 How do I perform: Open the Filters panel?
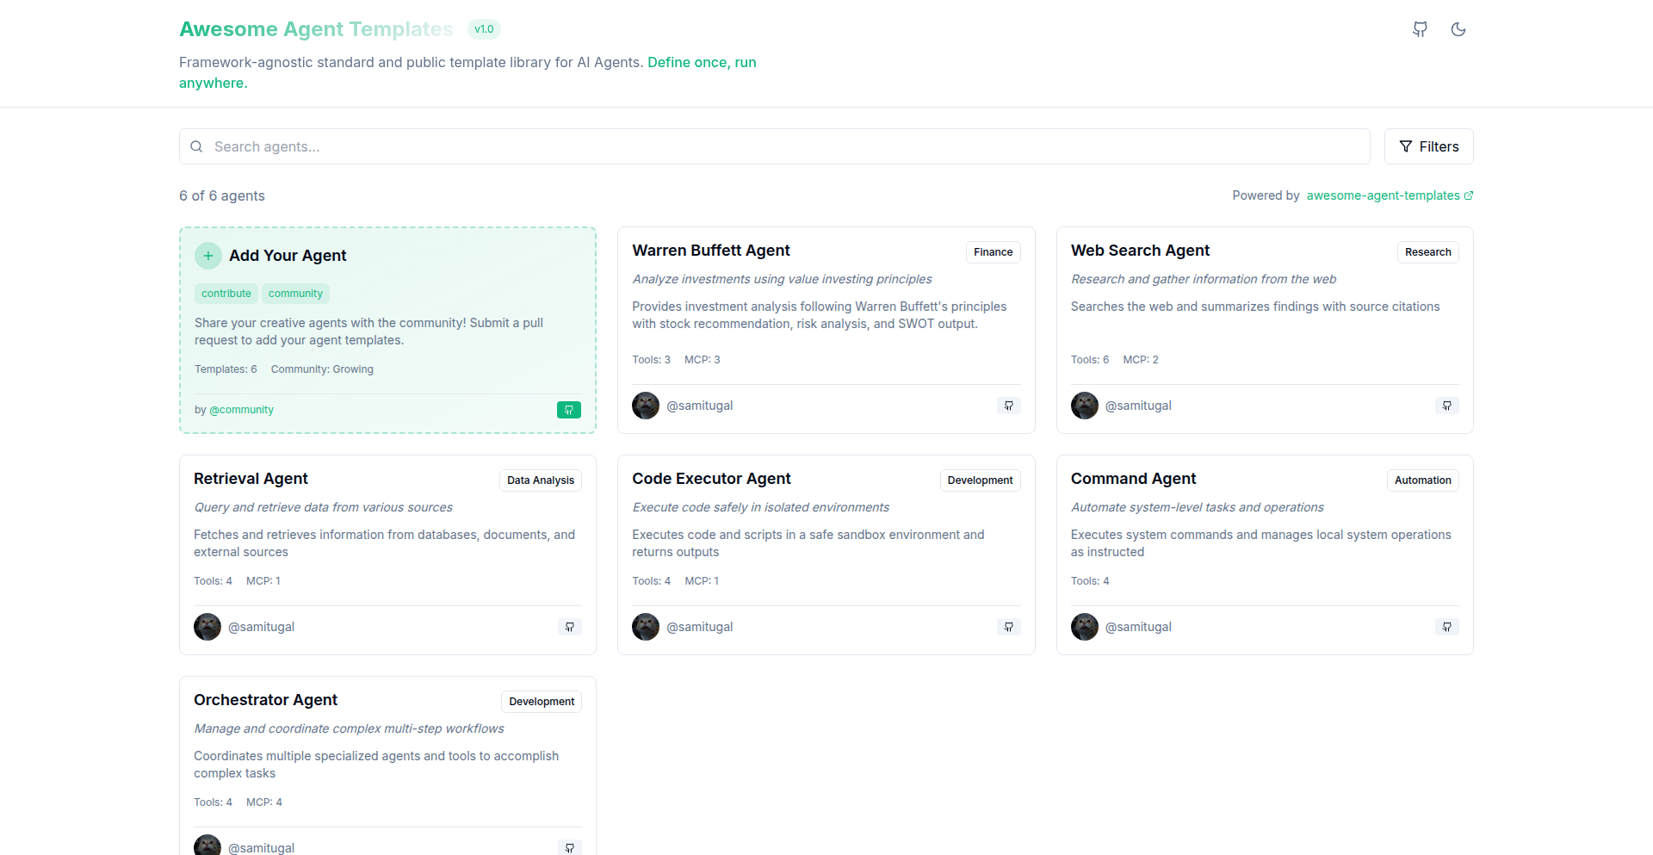point(1428,146)
